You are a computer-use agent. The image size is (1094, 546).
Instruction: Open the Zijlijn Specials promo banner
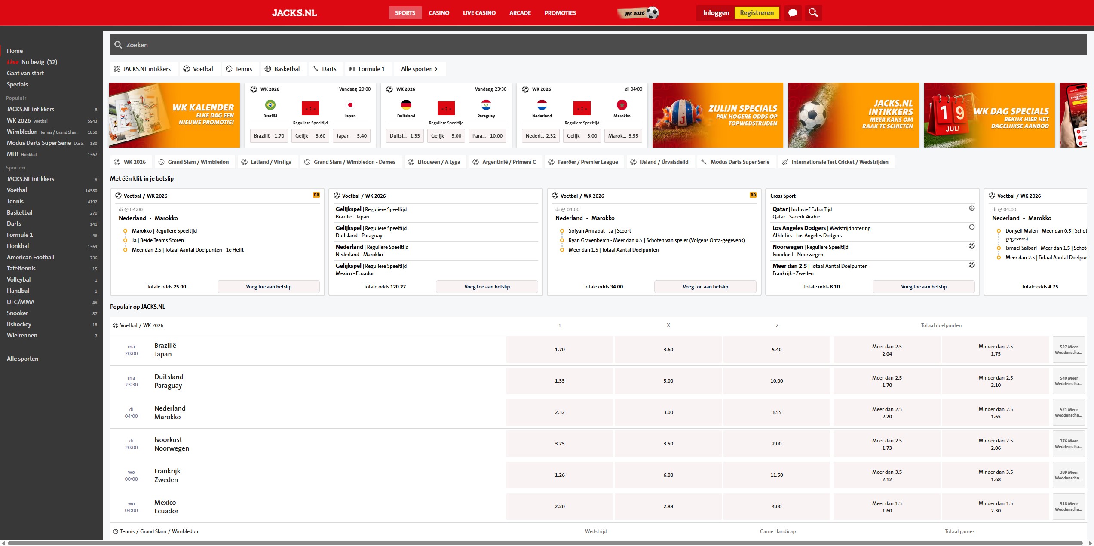pyautogui.click(x=718, y=115)
